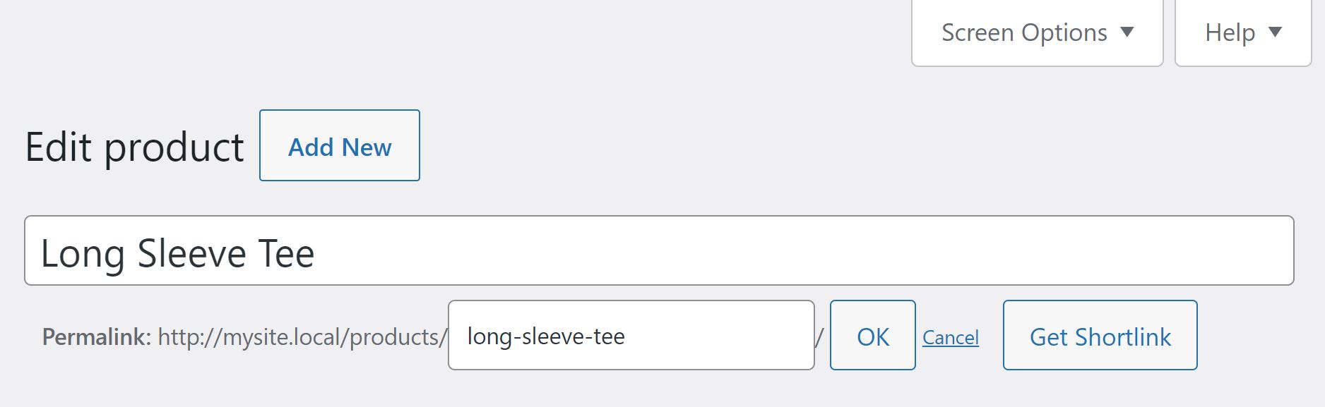Cancel permalink editing
Screen dimensions: 1325x407
click(x=950, y=337)
